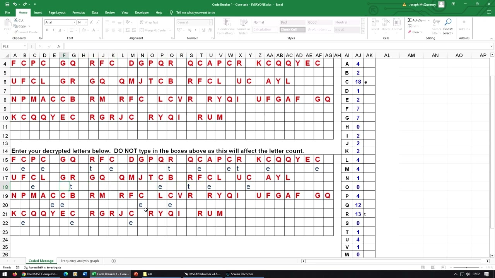Viewport: 495px width, 278px height.
Task: Open the General number format dropdown
Action: click(x=210, y=22)
